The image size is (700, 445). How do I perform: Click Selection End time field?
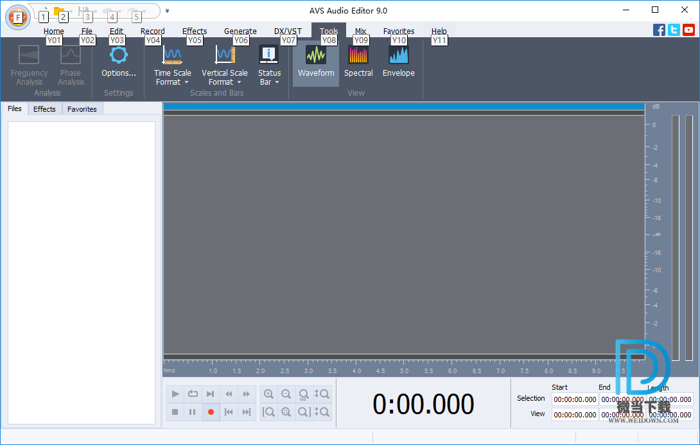(622, 399)
